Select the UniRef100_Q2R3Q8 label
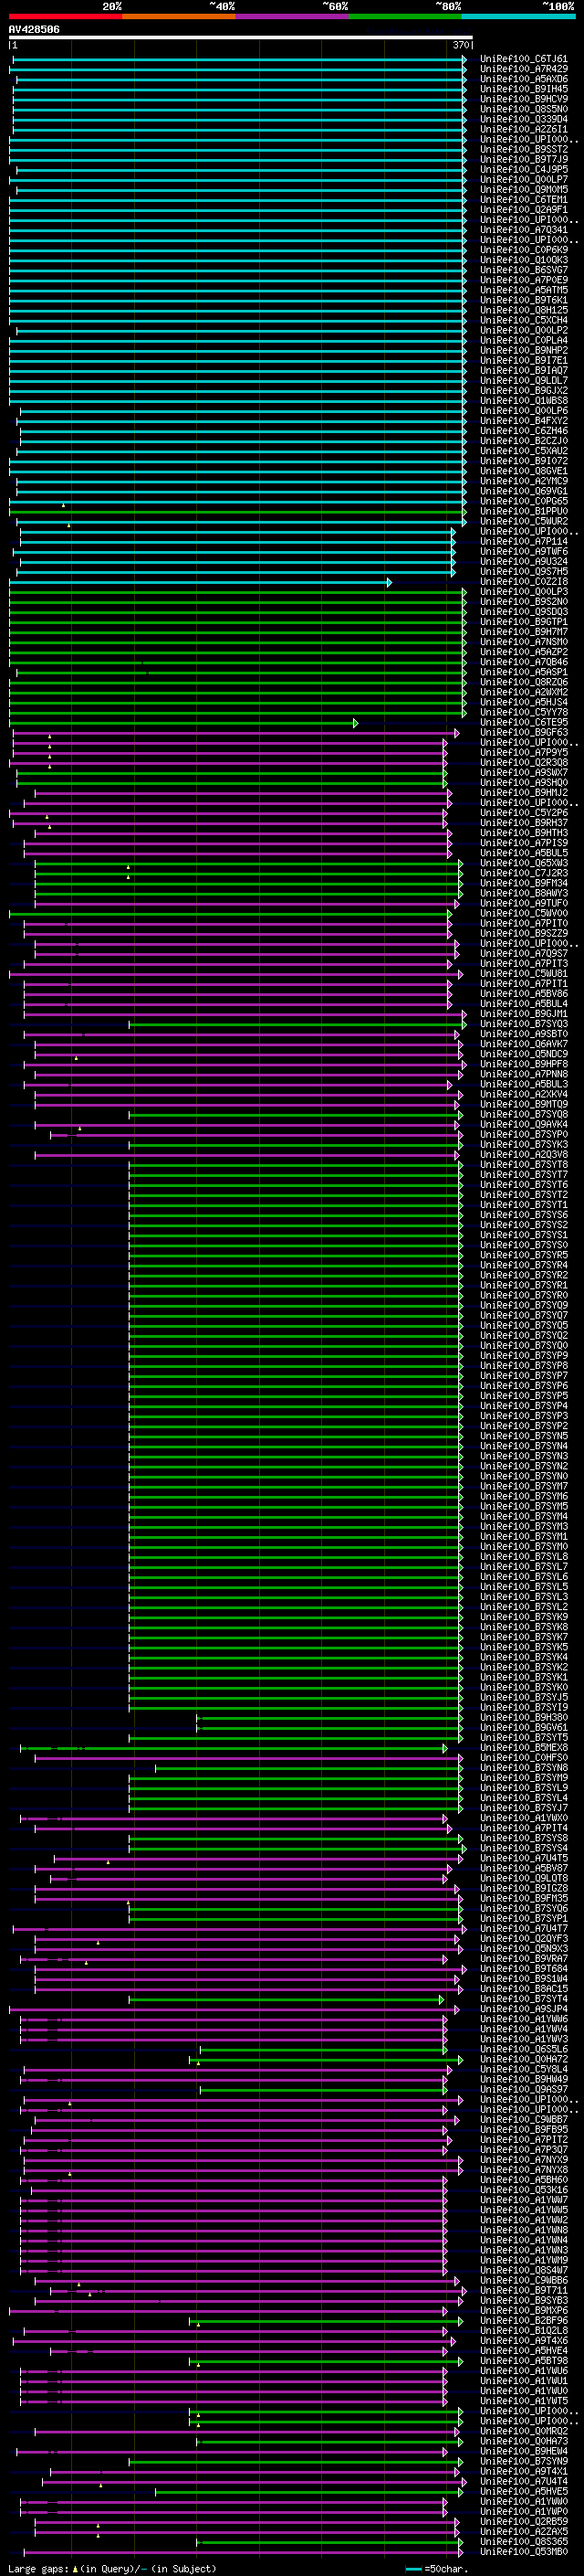Viewport: 584px width, 2576px height. [x=524, y=763]
